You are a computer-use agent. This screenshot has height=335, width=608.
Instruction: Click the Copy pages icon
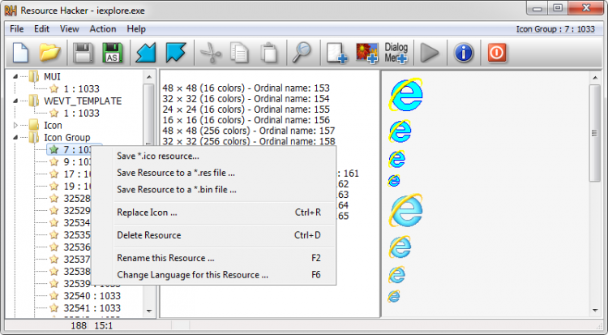(x=239, y=53)
